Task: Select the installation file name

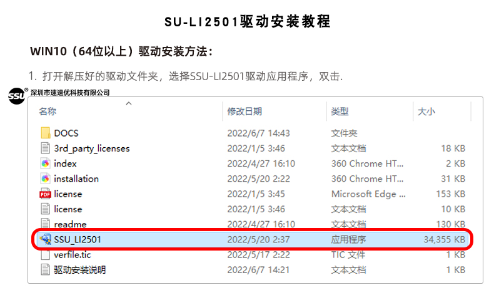Action: pos(76,179)
